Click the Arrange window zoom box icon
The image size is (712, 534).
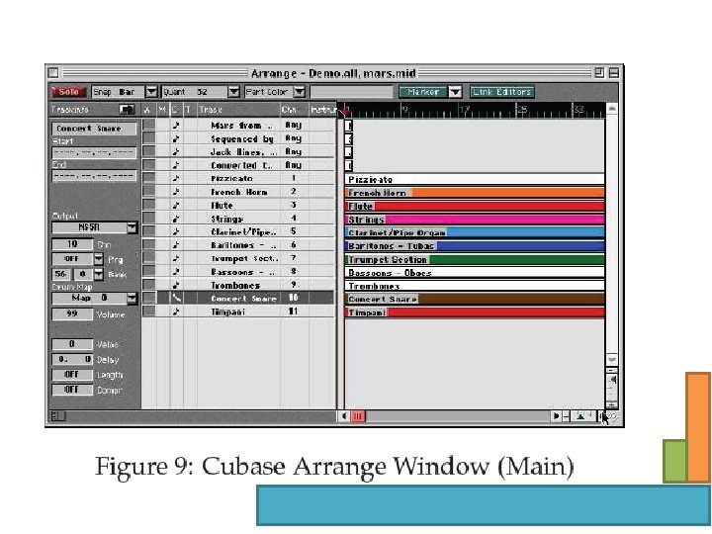(x=599, y=72)
